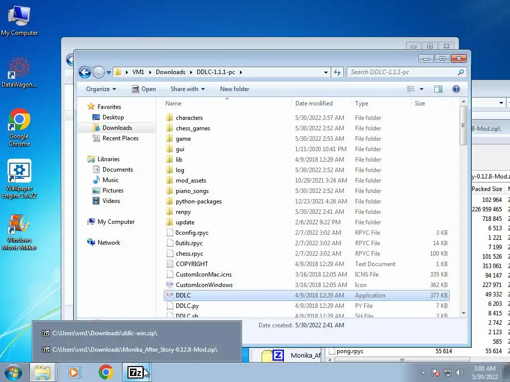The width and height of the screenshot is (510, 382).
Task: Click the blue Help question mark icon
Action: 456,89
